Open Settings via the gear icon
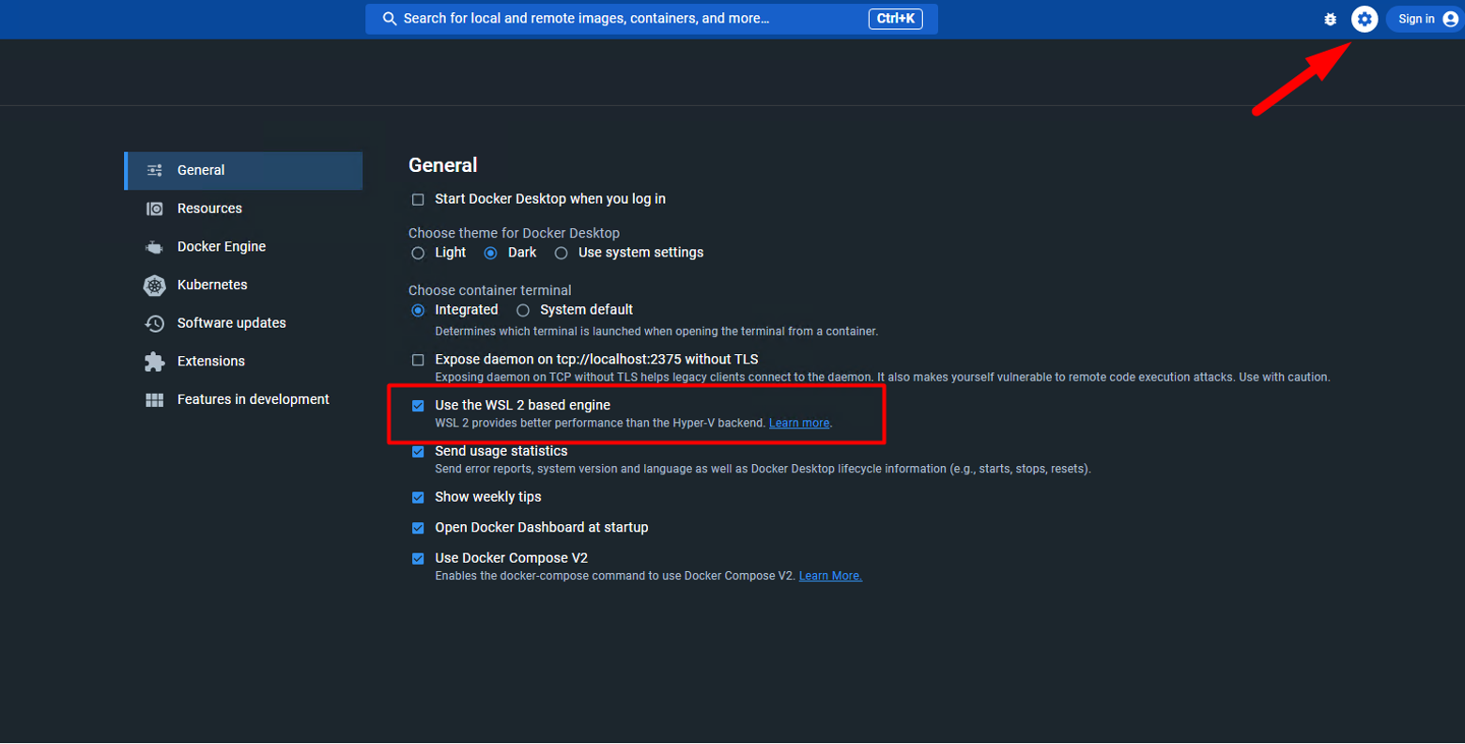 1365,19
